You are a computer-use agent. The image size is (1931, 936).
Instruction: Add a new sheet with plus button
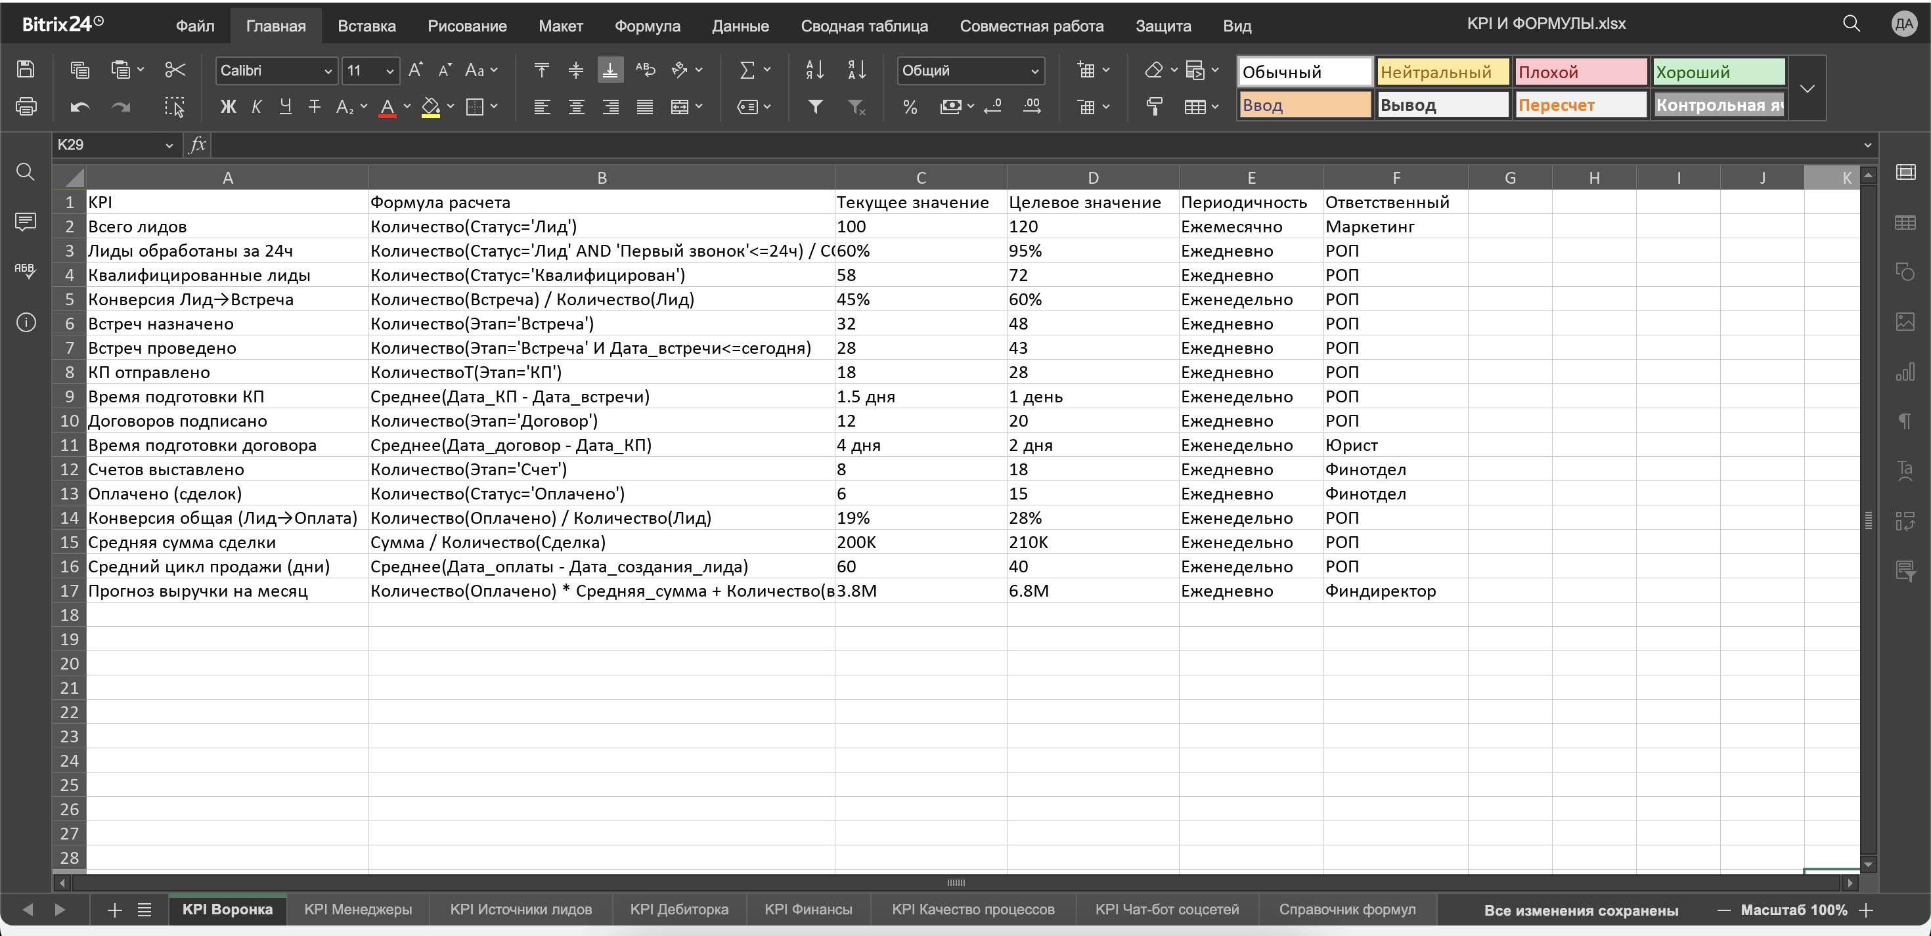click(x=115, y=910)
